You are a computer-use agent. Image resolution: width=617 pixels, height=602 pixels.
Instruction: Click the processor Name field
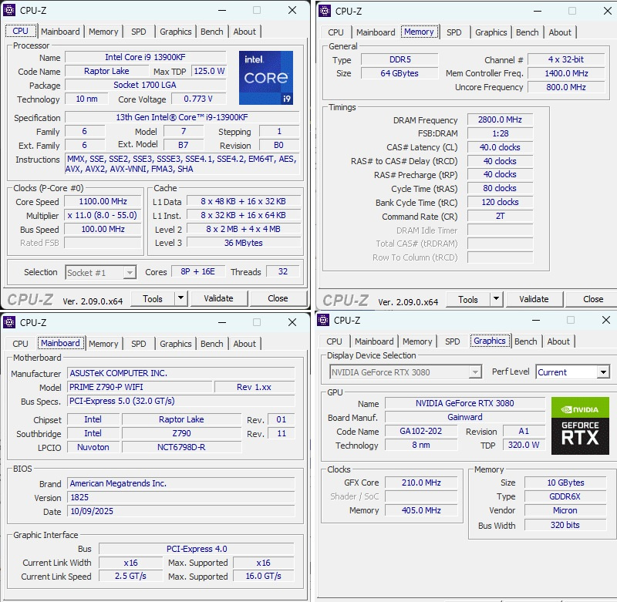pyautogui.click(x=145, y=58)
